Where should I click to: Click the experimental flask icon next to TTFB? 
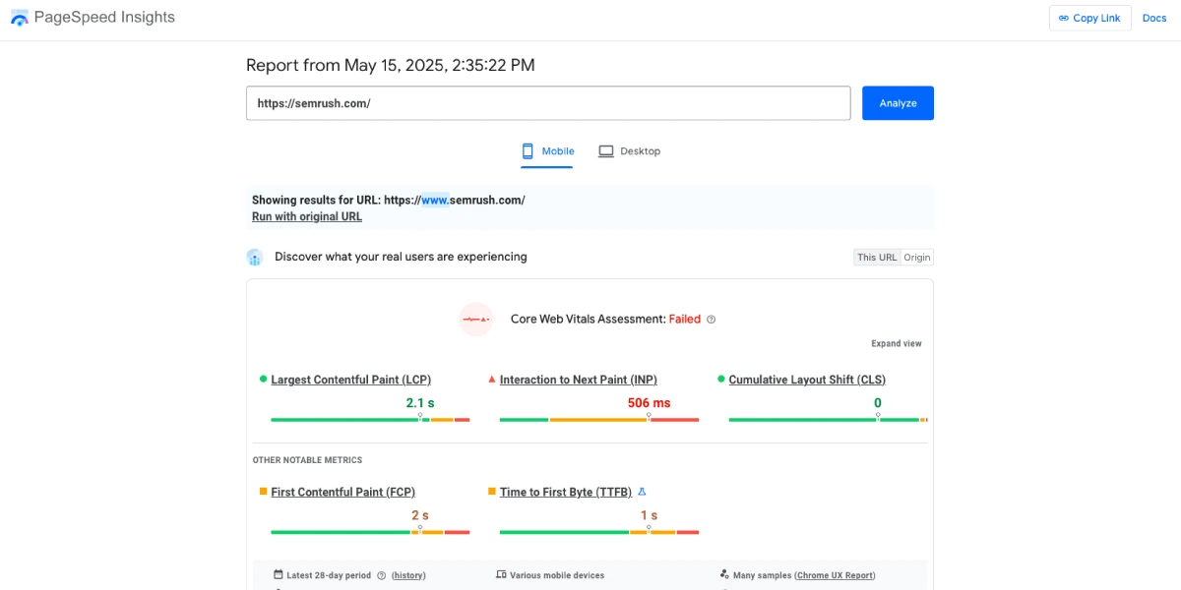pos(643,492)
